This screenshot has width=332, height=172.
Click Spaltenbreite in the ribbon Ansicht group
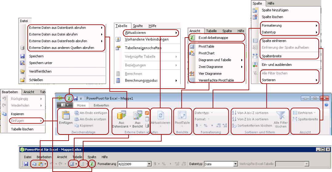point(305,119)
